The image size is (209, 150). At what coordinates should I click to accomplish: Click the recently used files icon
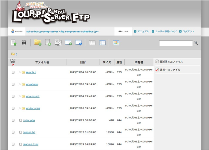pyautogui.click(x=157, y=62)
